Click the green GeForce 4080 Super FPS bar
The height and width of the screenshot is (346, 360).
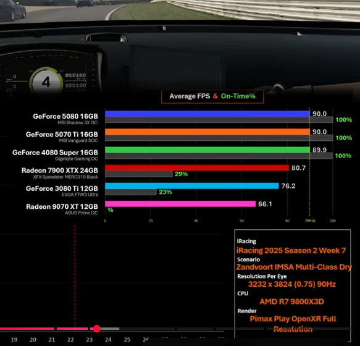[207, 150]
